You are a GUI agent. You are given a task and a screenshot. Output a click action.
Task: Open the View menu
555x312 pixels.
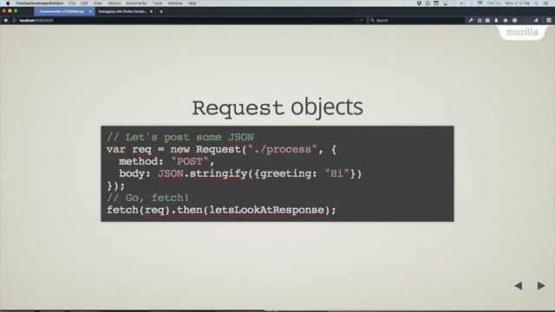coord(98,3)
